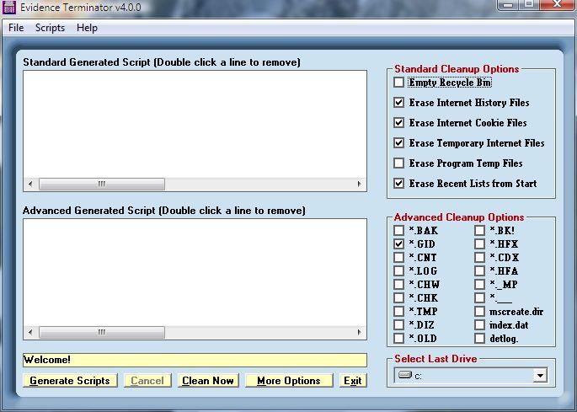Open the Scripts menu

tap(50, 28)
